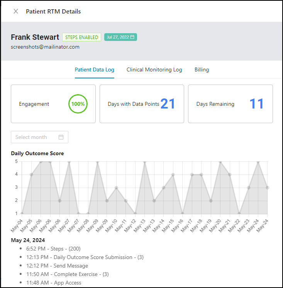The height and width of the screenshot is (288, 283).
Task: Click the May-23 chart data point
Action: tap(249, 188)
